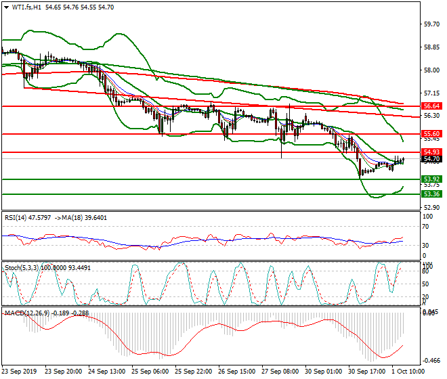Image resolution: width=447 pixels, height=379 pixels.
Task: Select the 58.85 price axis value
Action: coord(431,47)
